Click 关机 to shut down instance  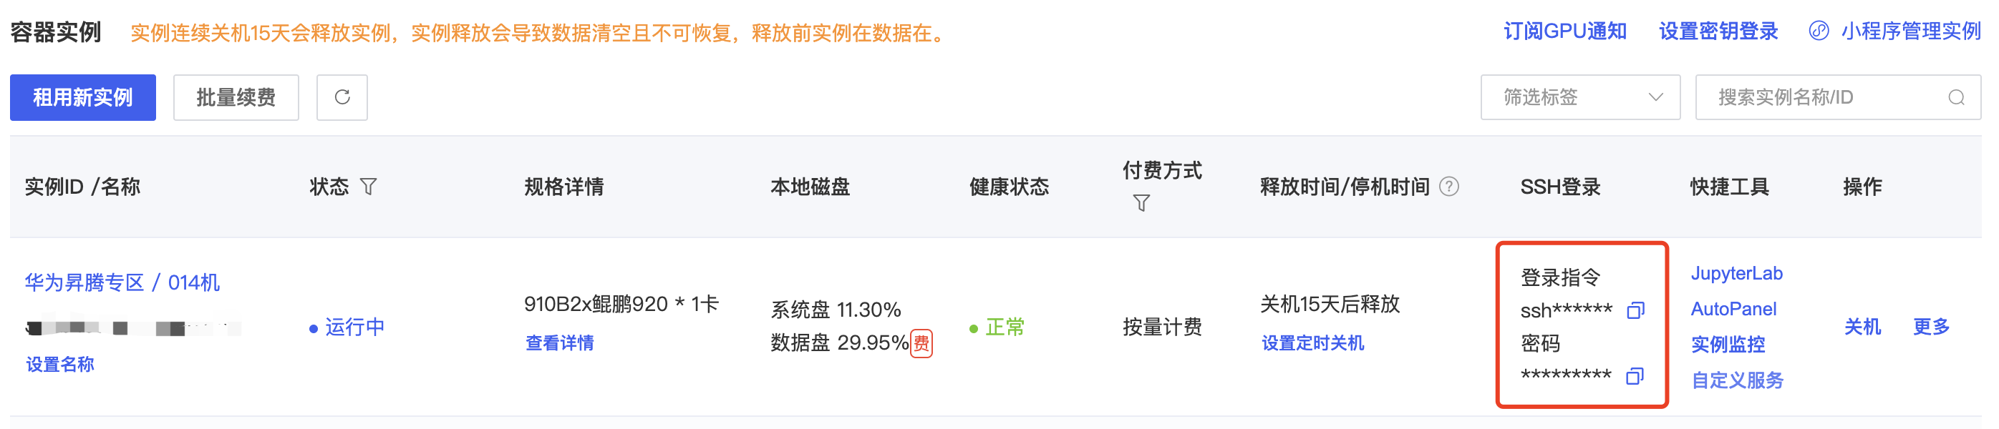pyautogui.click(x=1862, y=327)
